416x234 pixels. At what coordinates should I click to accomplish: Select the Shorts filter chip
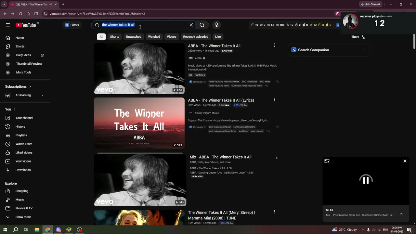114,37
